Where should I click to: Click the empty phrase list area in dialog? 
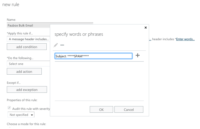coord(99,80)
